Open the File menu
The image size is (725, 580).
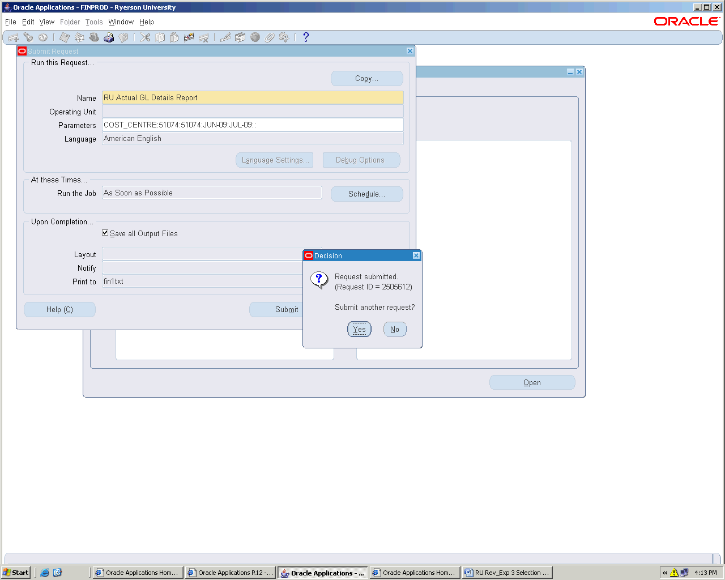[11, 22]
